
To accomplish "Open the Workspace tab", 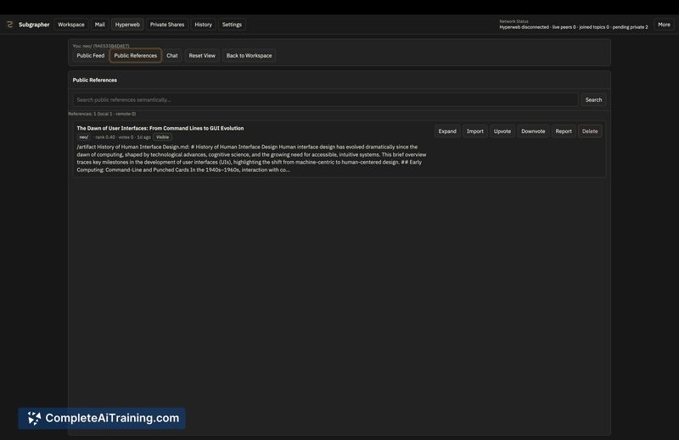I will tap(71, 25).
